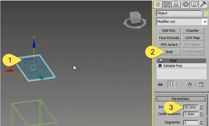The image size is (209, 126).
Task: Open the Hierarchy command panel tab
Action: click(176, 4)
